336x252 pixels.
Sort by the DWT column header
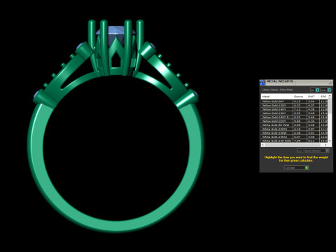pyautogui.click(x=313, y=97)
